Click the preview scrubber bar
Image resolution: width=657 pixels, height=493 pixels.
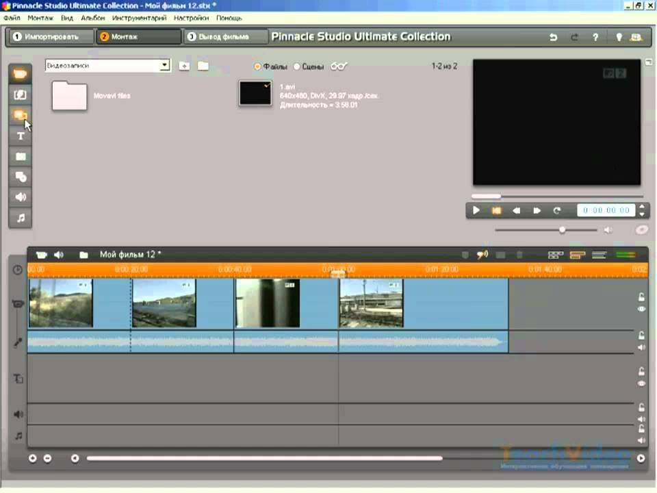pyautogui.click(x=557, y=197)
